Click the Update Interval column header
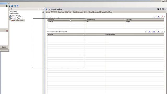Screen dimensions: 167x94 105,20
